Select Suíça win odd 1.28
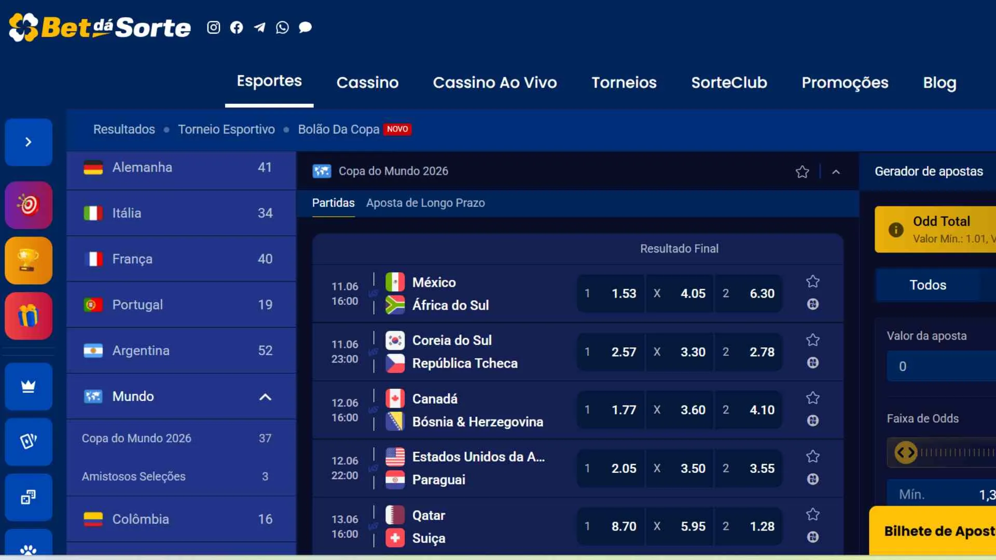The image size is (996, 560). tap(749, 526)
